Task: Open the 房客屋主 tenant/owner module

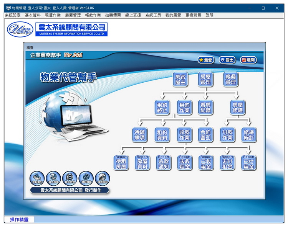Action: 180,79
